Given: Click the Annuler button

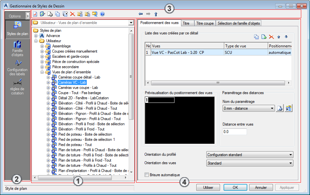Looking at the screenshot, I should click(x=261, y=188).
